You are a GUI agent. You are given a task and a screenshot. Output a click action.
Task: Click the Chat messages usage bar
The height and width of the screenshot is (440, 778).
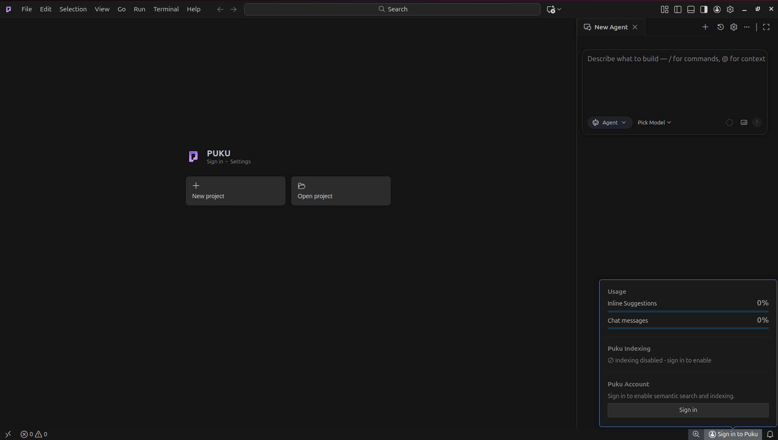(x=688, y=329)
